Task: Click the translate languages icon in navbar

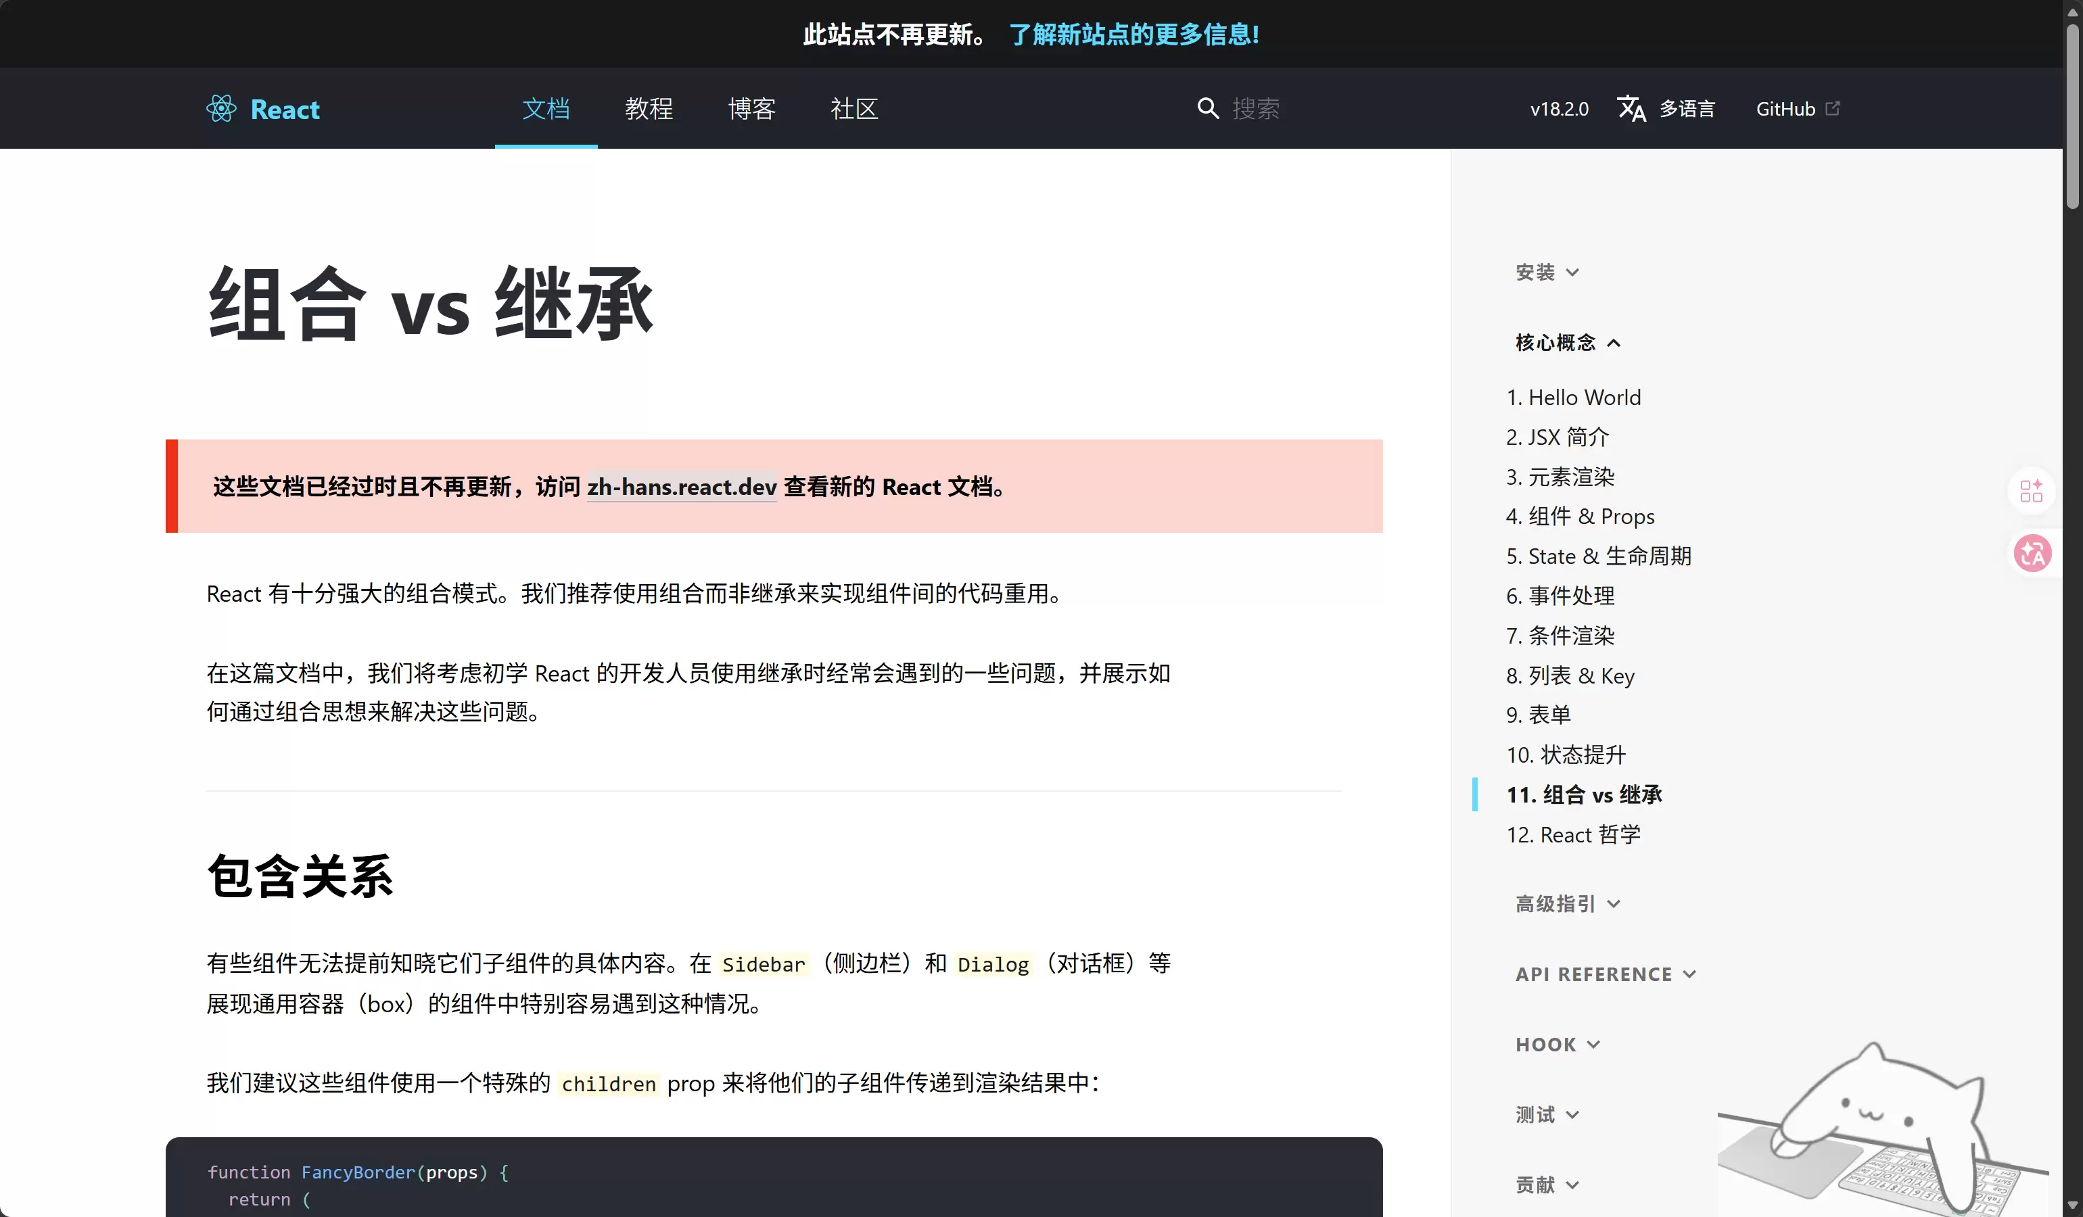Action: point(1631,108)
